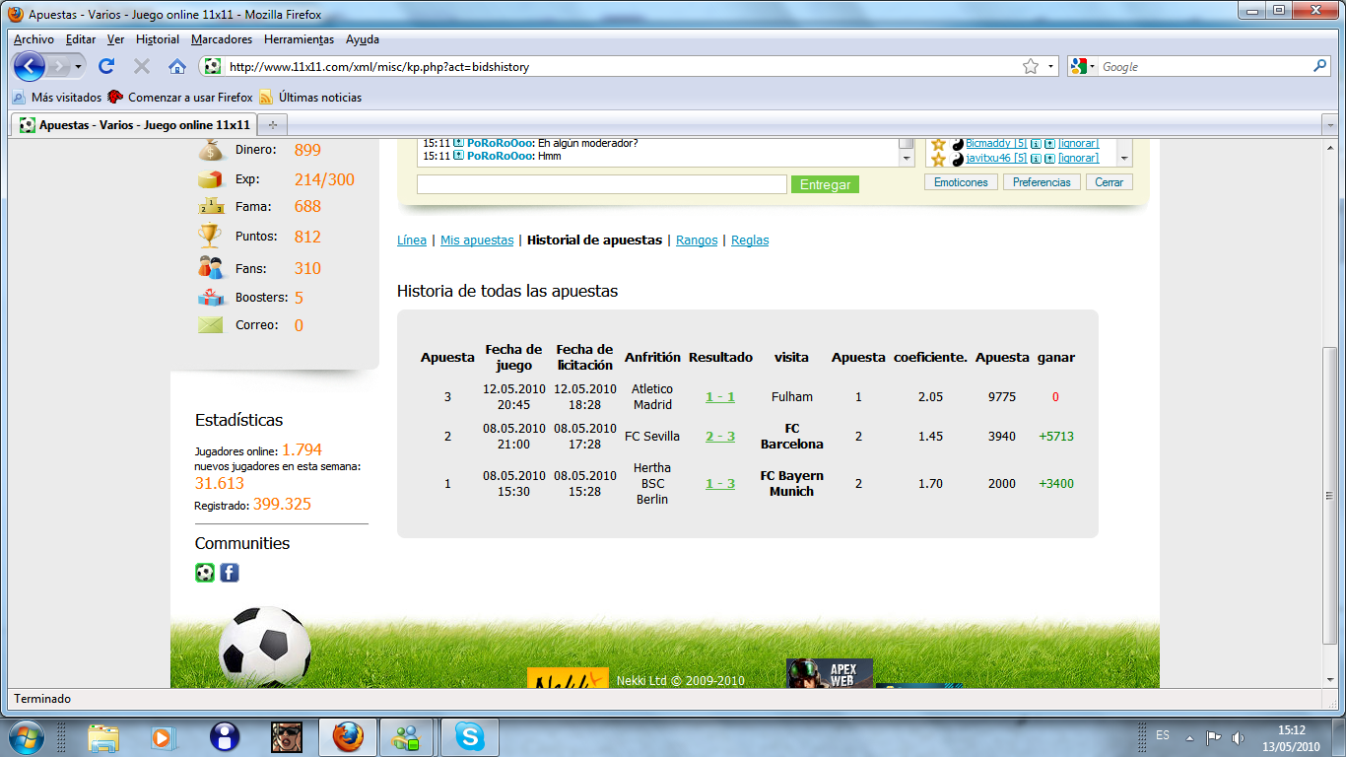
Task: Open the Mis apuestas link
Action: click(x=477, y=240)
